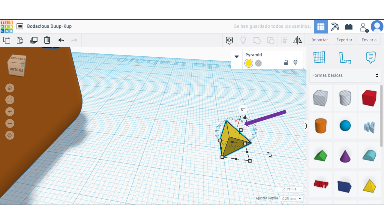Click the Exportar button
384x216 pixels.
click(344, 40)
